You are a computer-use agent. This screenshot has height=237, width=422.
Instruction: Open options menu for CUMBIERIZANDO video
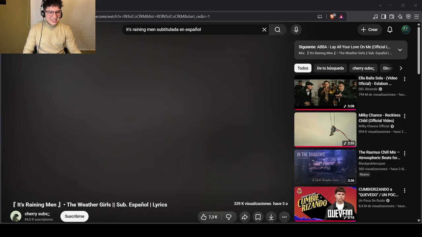coord(405,191)
